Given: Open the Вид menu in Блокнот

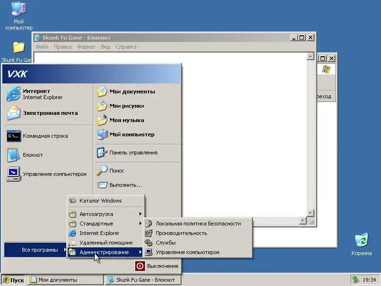Looking at the screenshot, I should (x=105, y=47).
